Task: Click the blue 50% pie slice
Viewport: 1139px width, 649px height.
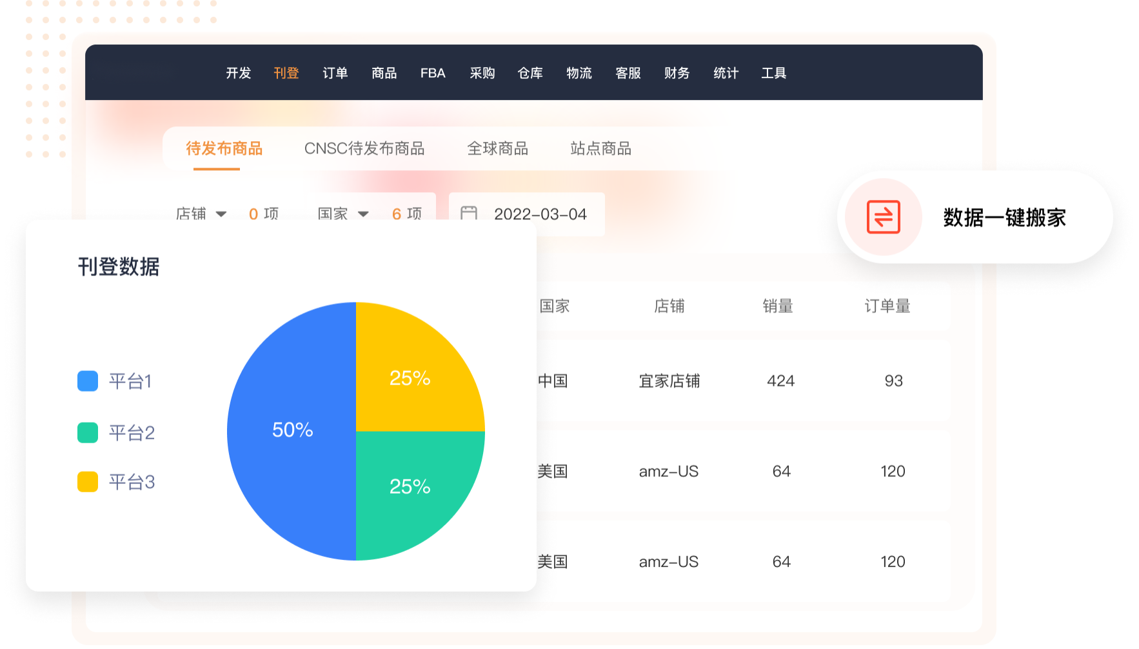Action: point(292,430)
